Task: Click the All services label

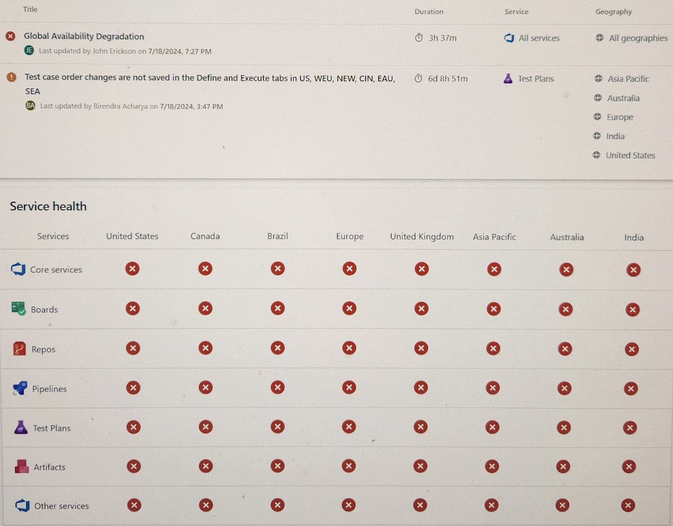Action: click(539, 38)
